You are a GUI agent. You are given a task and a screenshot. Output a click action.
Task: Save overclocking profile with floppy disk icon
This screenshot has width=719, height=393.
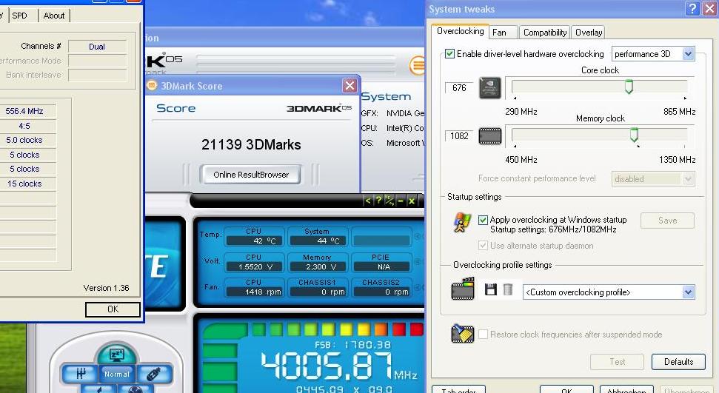pos(491,289)
